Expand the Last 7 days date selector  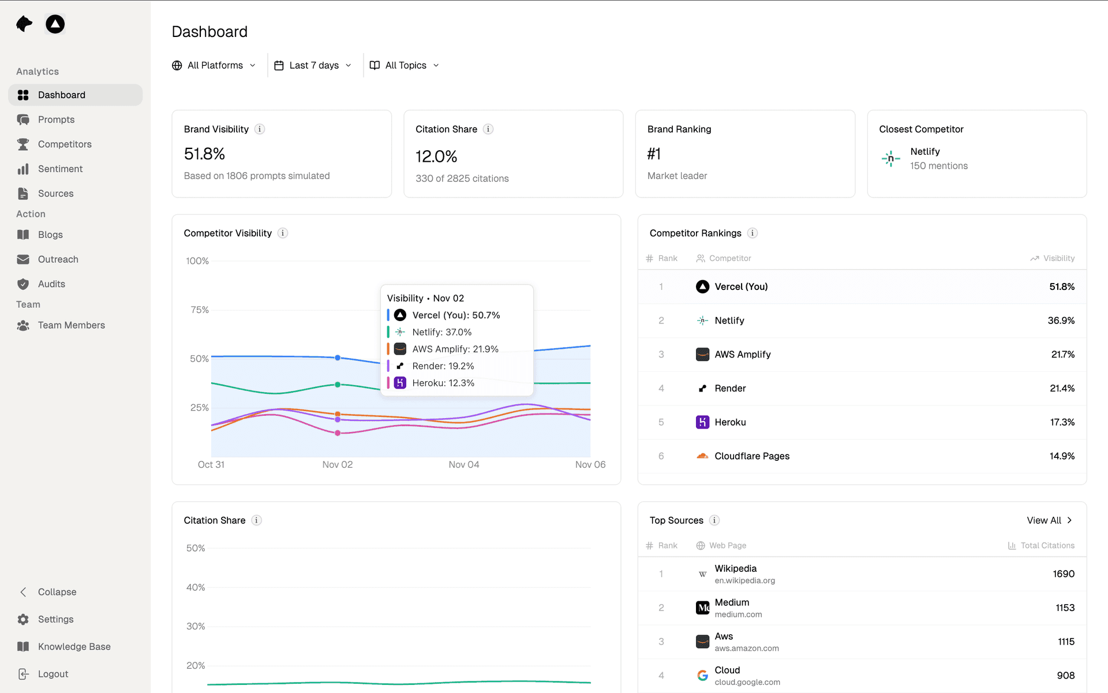point(314,65)
